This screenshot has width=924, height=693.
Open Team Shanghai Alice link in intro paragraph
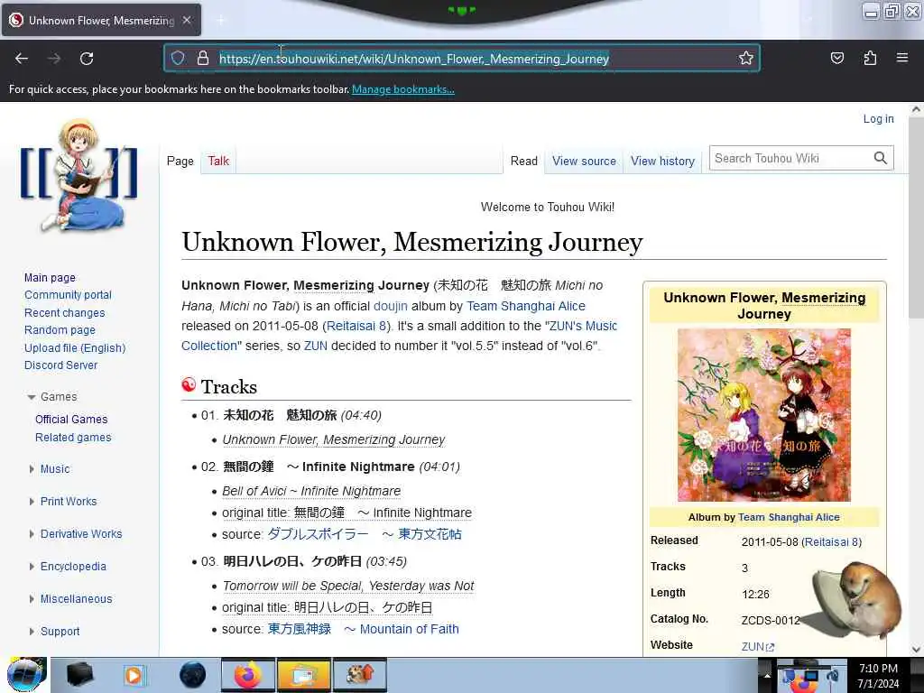[526, 306]
